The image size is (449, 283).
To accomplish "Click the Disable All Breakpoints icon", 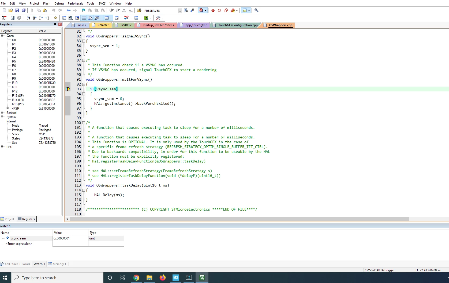I will (226, 10).
